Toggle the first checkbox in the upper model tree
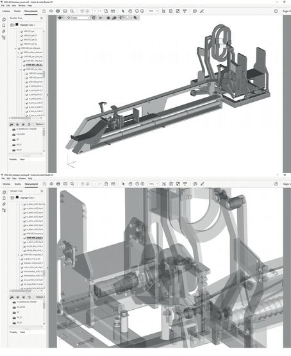The width and height of the screenshot is (291, 356). [x=22, y=31]
